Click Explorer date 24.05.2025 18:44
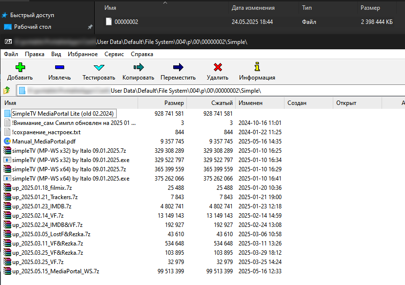Image resolution: width=405 pixels, height=285 pixels. point(252,22)
